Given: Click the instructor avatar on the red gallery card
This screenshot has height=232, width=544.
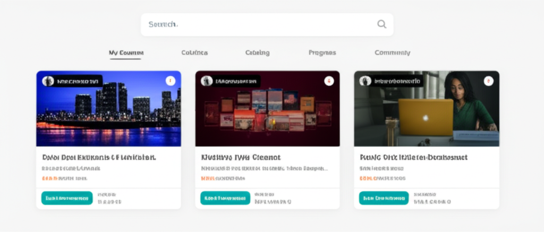Looking at the screenshot, I should [x=207, y=81].
